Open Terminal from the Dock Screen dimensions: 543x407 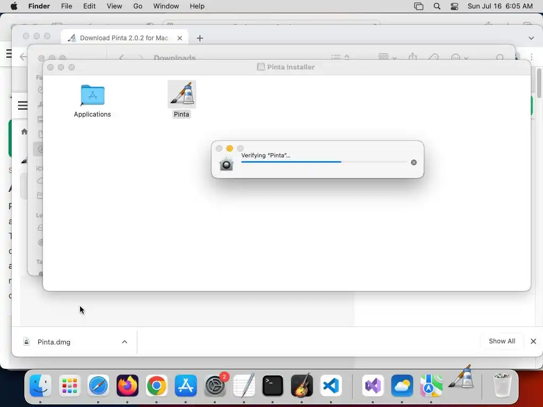point(273,385)
